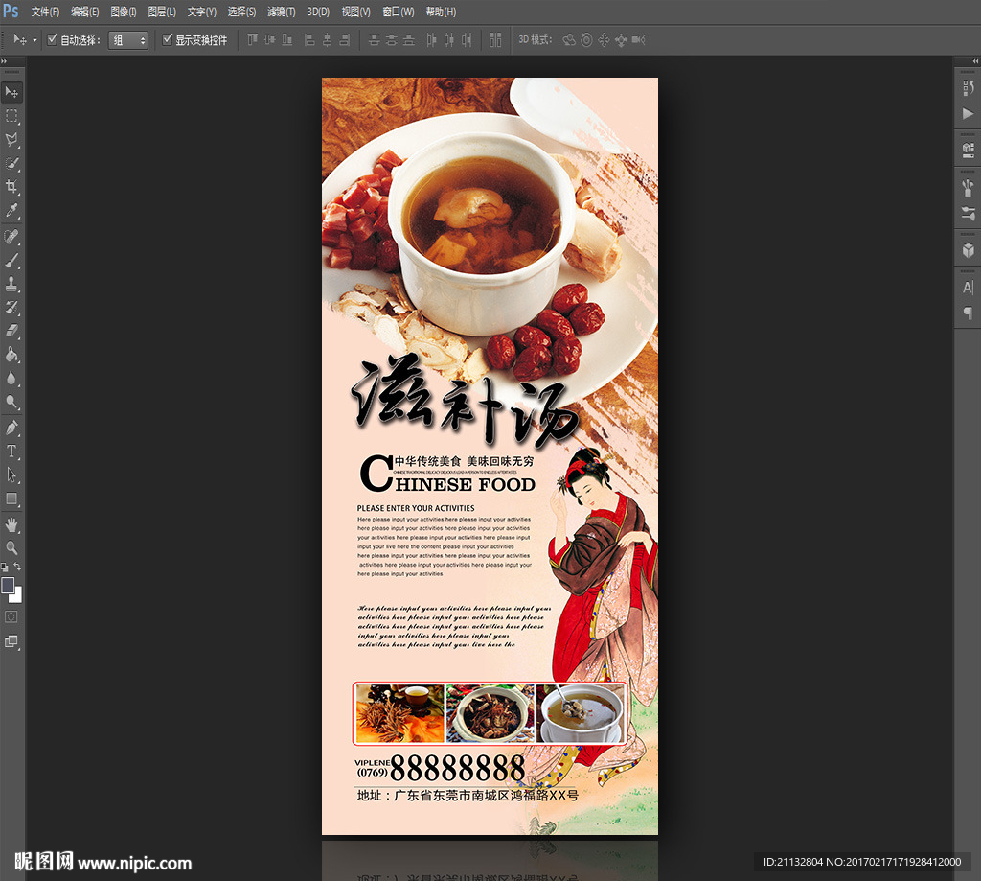Image resolution: width=981 pixels, height=881 pixels.
Task: Toggle Quick Mask mode
Action: point(11,616)
